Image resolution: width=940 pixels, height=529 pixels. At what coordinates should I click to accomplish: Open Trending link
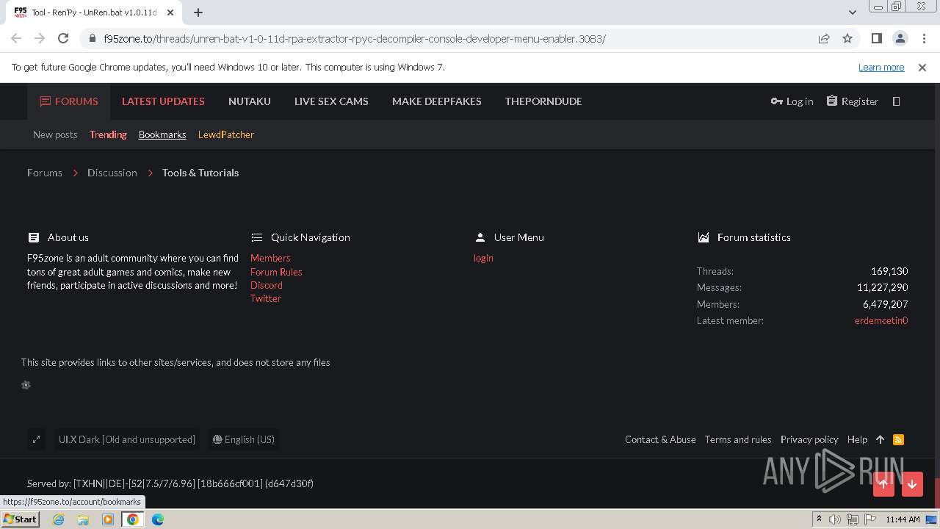tap(108, 134)
